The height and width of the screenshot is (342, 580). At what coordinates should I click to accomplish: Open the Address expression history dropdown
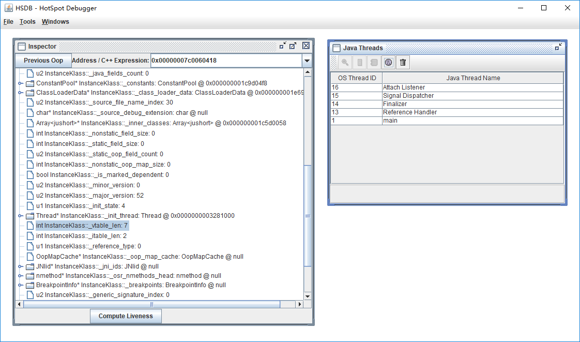pos(307,61)
